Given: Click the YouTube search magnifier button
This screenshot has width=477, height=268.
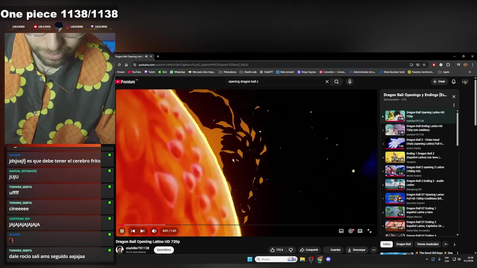Looking at the screenshot, I should [337, 82].
